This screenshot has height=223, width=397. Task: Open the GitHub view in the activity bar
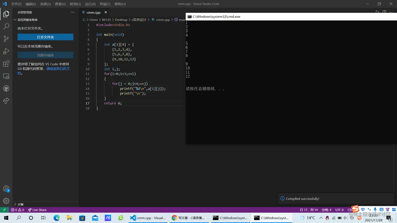point(6,89)
